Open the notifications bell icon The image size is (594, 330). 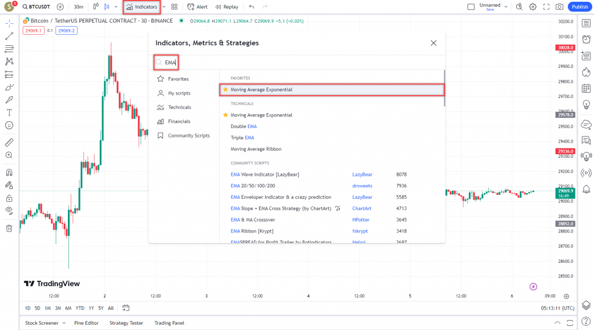pos(586,189)
